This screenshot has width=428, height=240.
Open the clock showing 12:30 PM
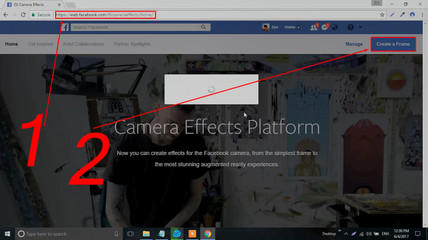(401, 234)
